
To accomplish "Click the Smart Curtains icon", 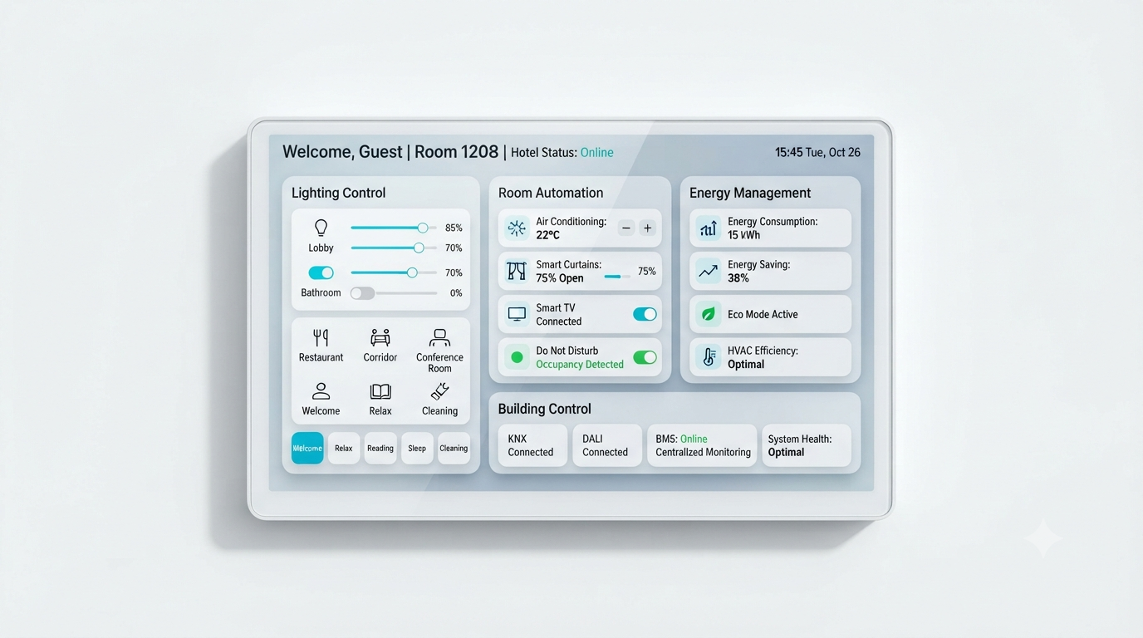I will click(x=517, y=272).
